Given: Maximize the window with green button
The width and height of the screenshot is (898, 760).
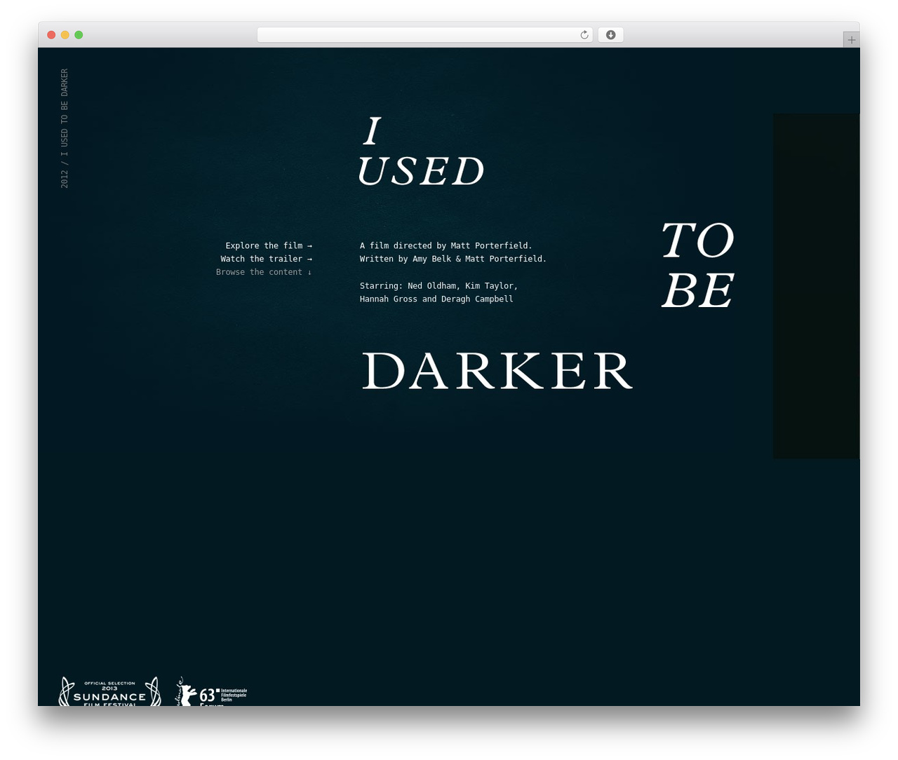Looking at the screenshot, I should pyautogui.click(x=79, y=35).
